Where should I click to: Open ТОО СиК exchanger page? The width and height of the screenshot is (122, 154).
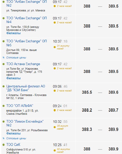click(13, 145)
